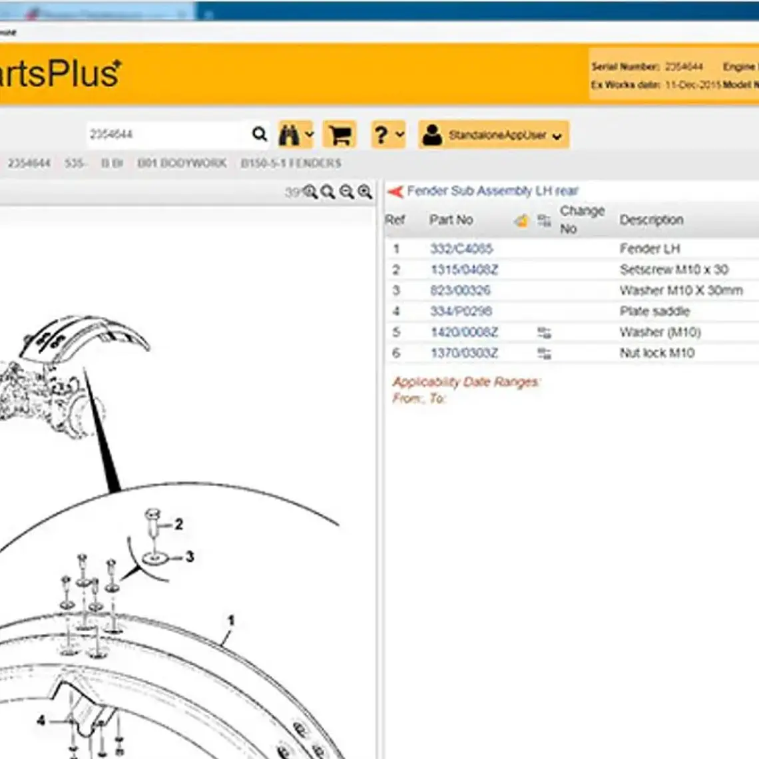Click the Description column header
Viewport: 759px width, 759px height.
[652, 220]
